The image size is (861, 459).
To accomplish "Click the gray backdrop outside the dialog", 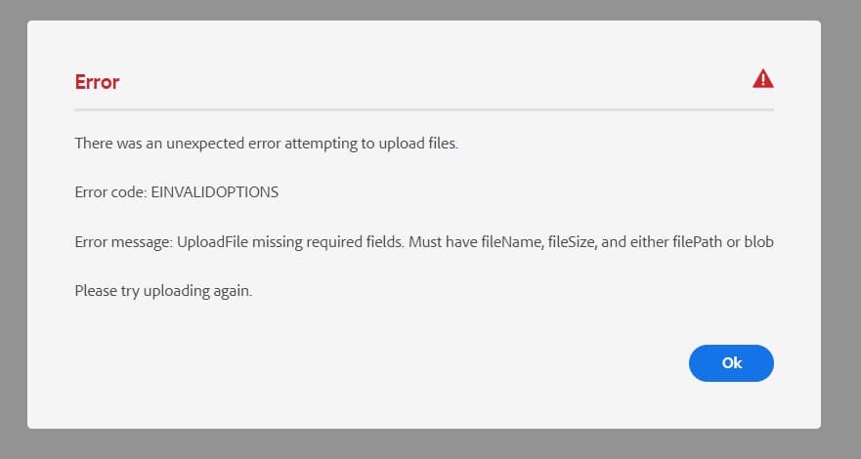I will [x=13, y=220].
